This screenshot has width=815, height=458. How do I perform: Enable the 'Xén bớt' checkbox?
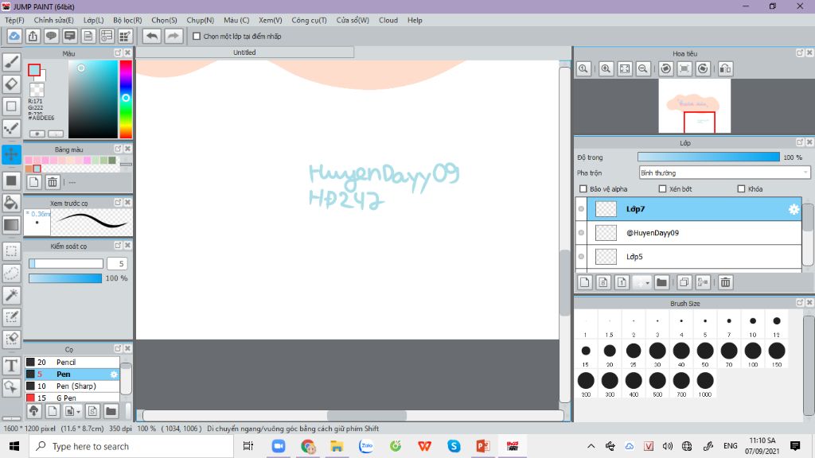pyautogui.click(x=662, y=189)
